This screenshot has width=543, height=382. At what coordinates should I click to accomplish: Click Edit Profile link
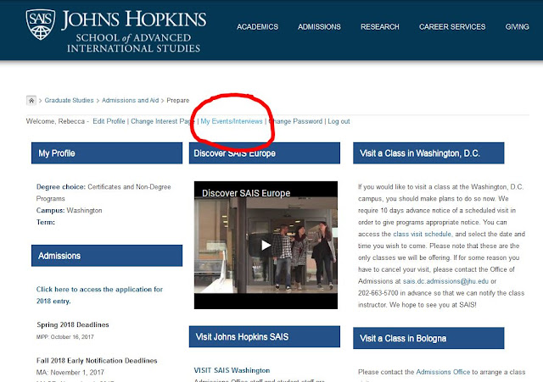click(109, 121)
